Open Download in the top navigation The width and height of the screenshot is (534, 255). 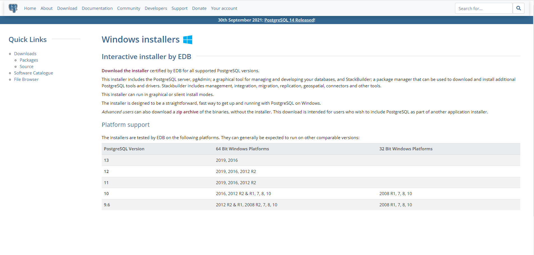[67, 8]
